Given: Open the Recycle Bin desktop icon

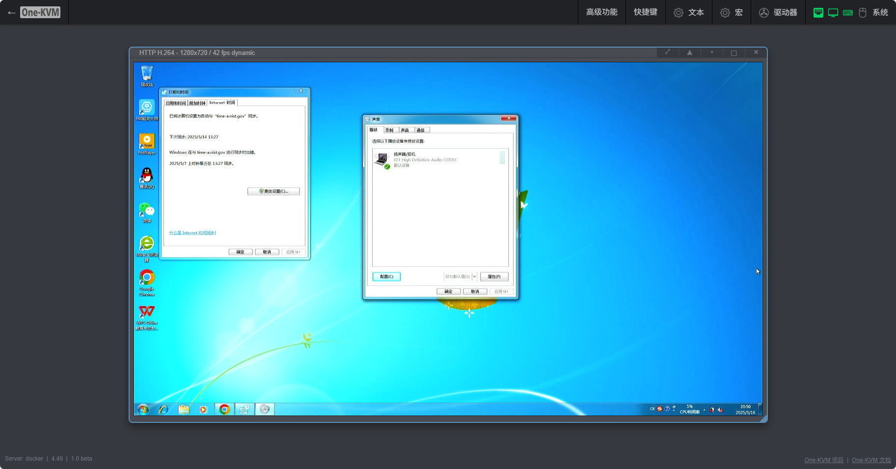Looking at the screenshot, I should point(147,75).
